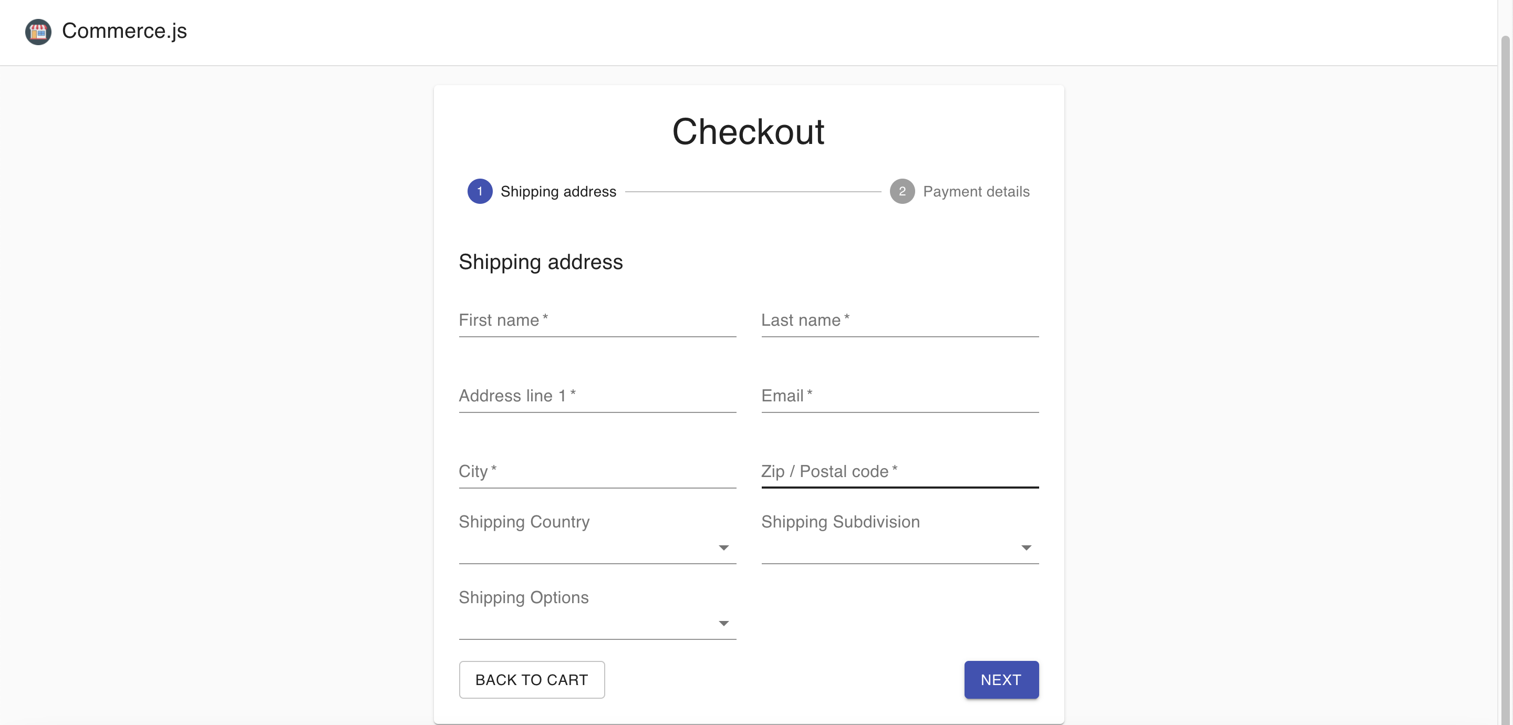This screenshot has height=725, width=1513.
Task: Click the NEXT button
Action: [x=1000, y=680]
